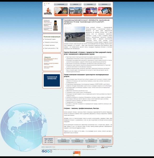Screen dimensions: 154x158
Task: Open news item dated 18.06.2014
Action: pyautogui.click(x=51, y=63)
